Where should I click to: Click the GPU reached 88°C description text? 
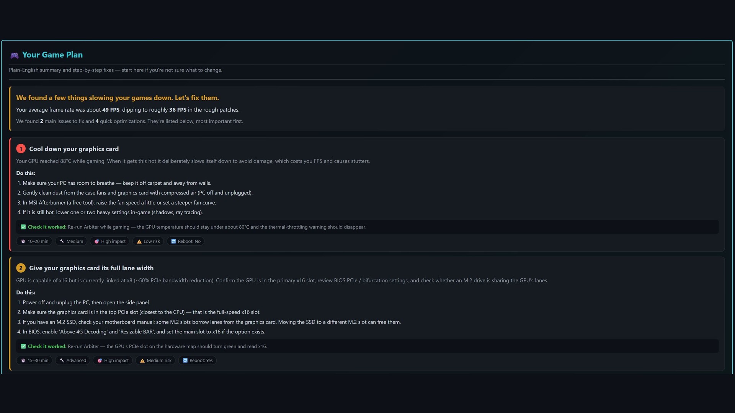point(193,161)
